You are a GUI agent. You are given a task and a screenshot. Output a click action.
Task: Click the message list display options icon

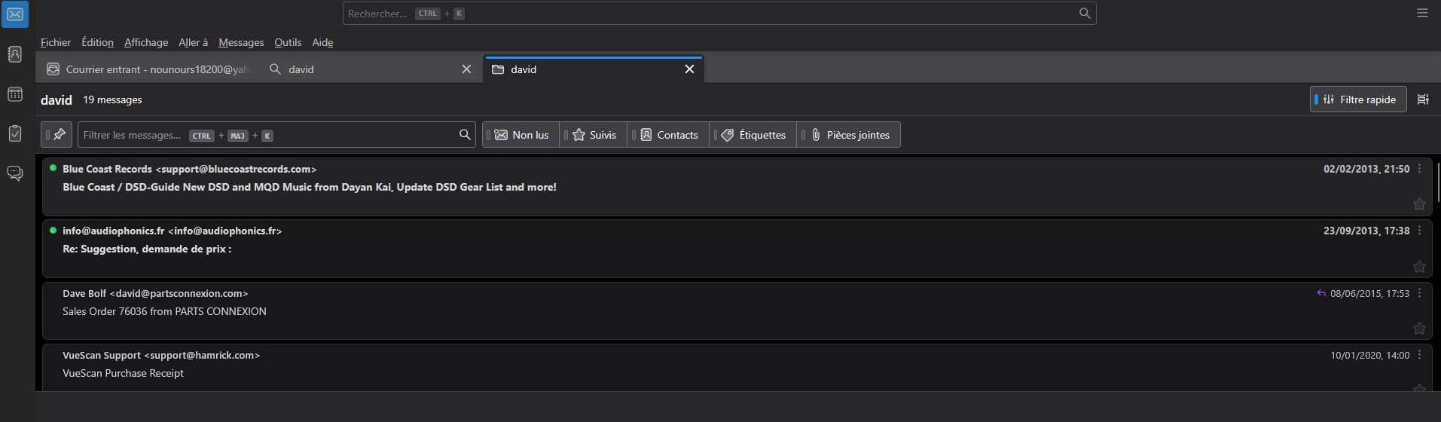[x=1422, y=99]
